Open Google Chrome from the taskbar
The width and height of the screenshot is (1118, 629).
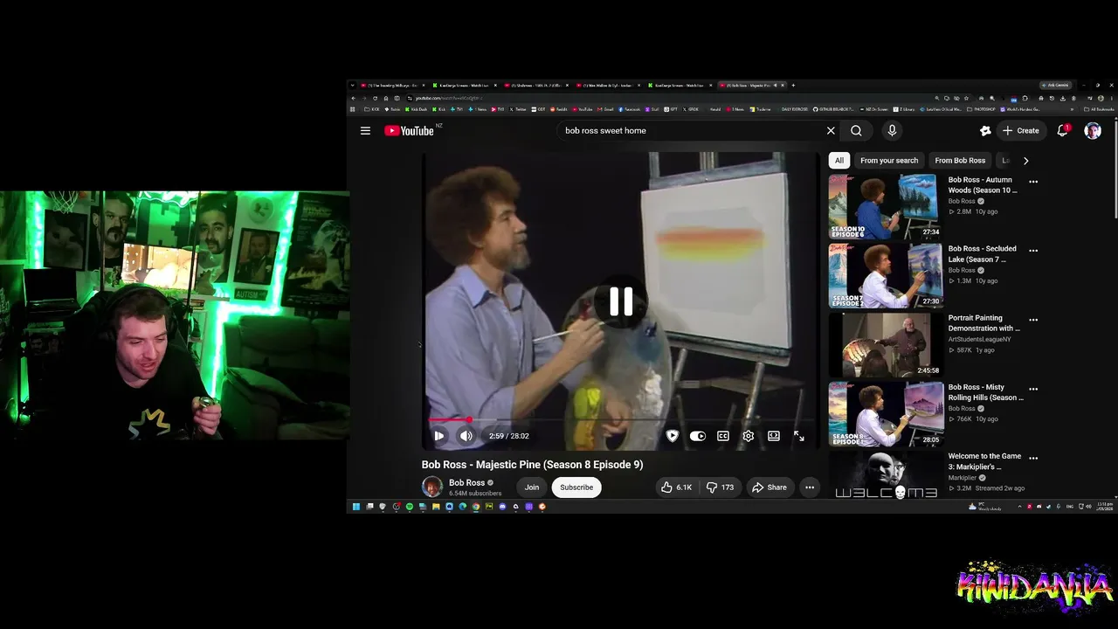pyautogui.click(x=475, y=507)
